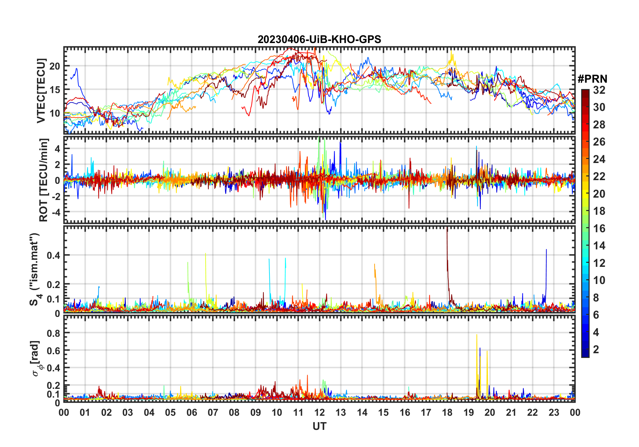The image size is (639, 447).
Task: Click the sigma phi [rad] axis label
Action: tap(36, 358)
